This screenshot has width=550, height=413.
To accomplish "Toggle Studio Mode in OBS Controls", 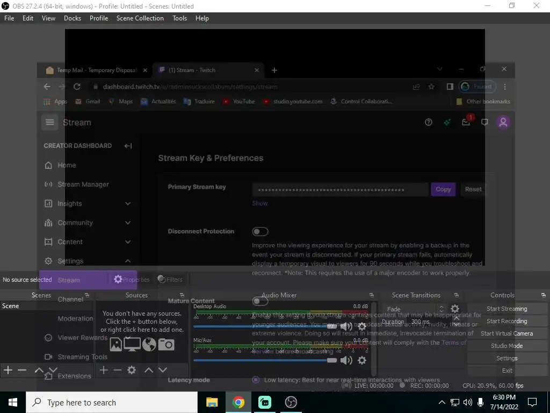I will (506, 346).
